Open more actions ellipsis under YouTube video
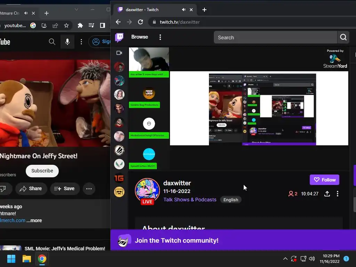The width and height of the screenshot is (356, 267). tap(89, 189)
